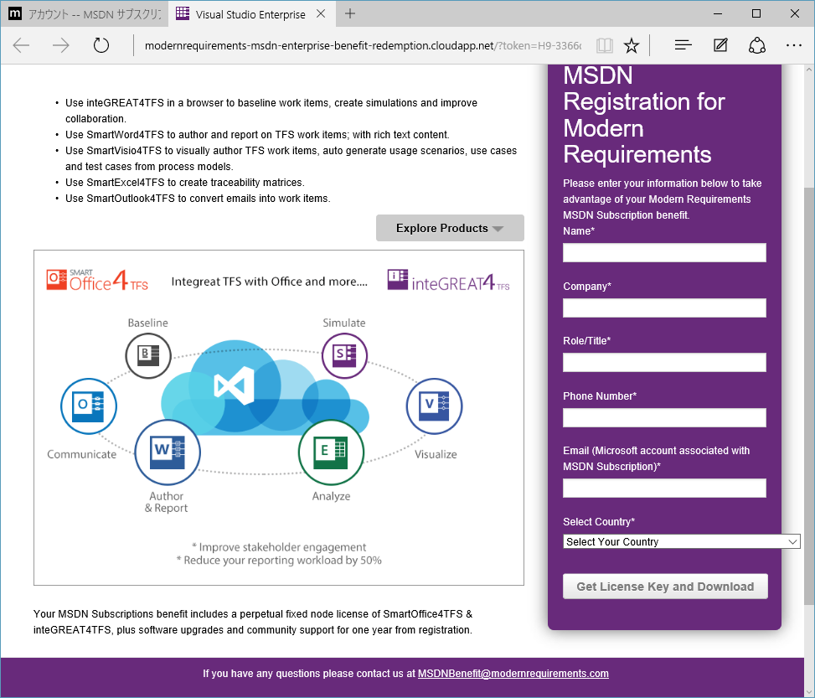Click the inteGREAT4TFS logo
The width and height of the screenshot is (815, 698).
coord(449,281)
